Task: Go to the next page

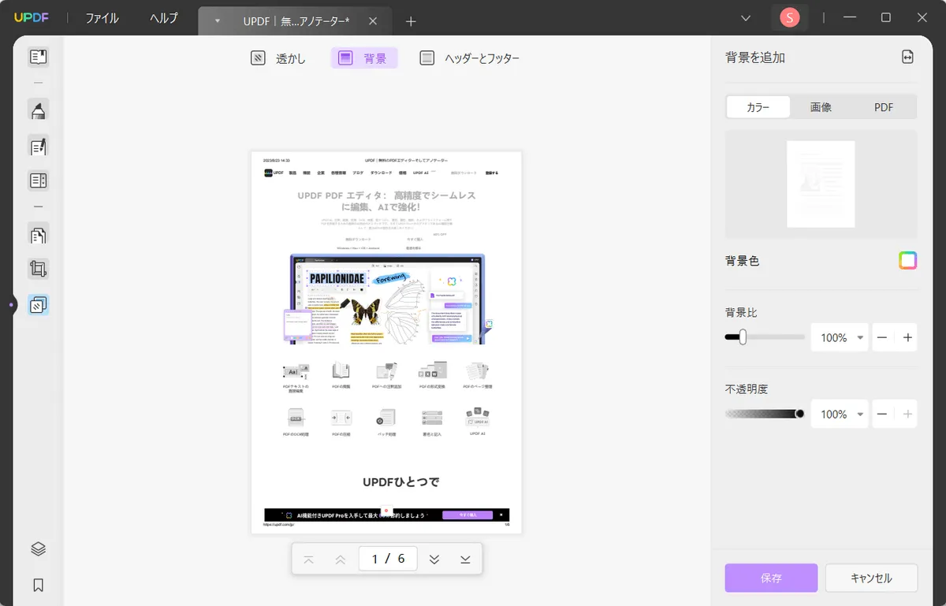Action: pyautogui.click(x=434, y=559)
